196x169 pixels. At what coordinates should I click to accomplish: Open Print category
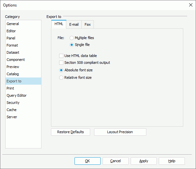click(23, 88)
